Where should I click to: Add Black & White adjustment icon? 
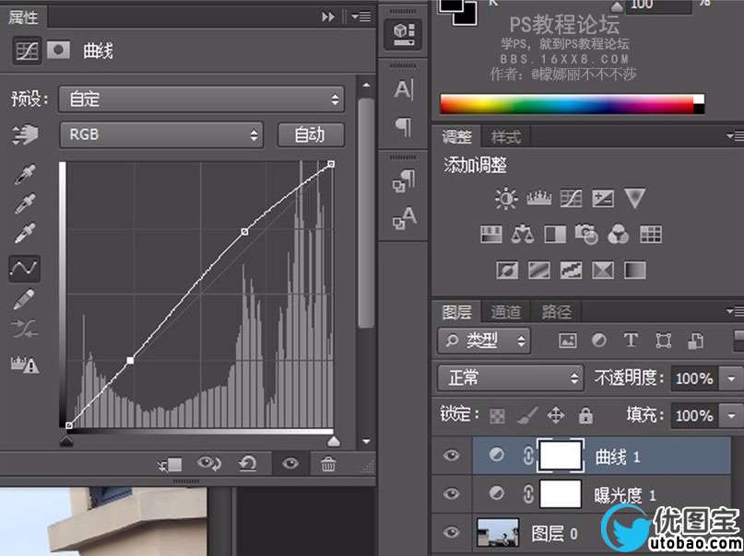point(555,234)
